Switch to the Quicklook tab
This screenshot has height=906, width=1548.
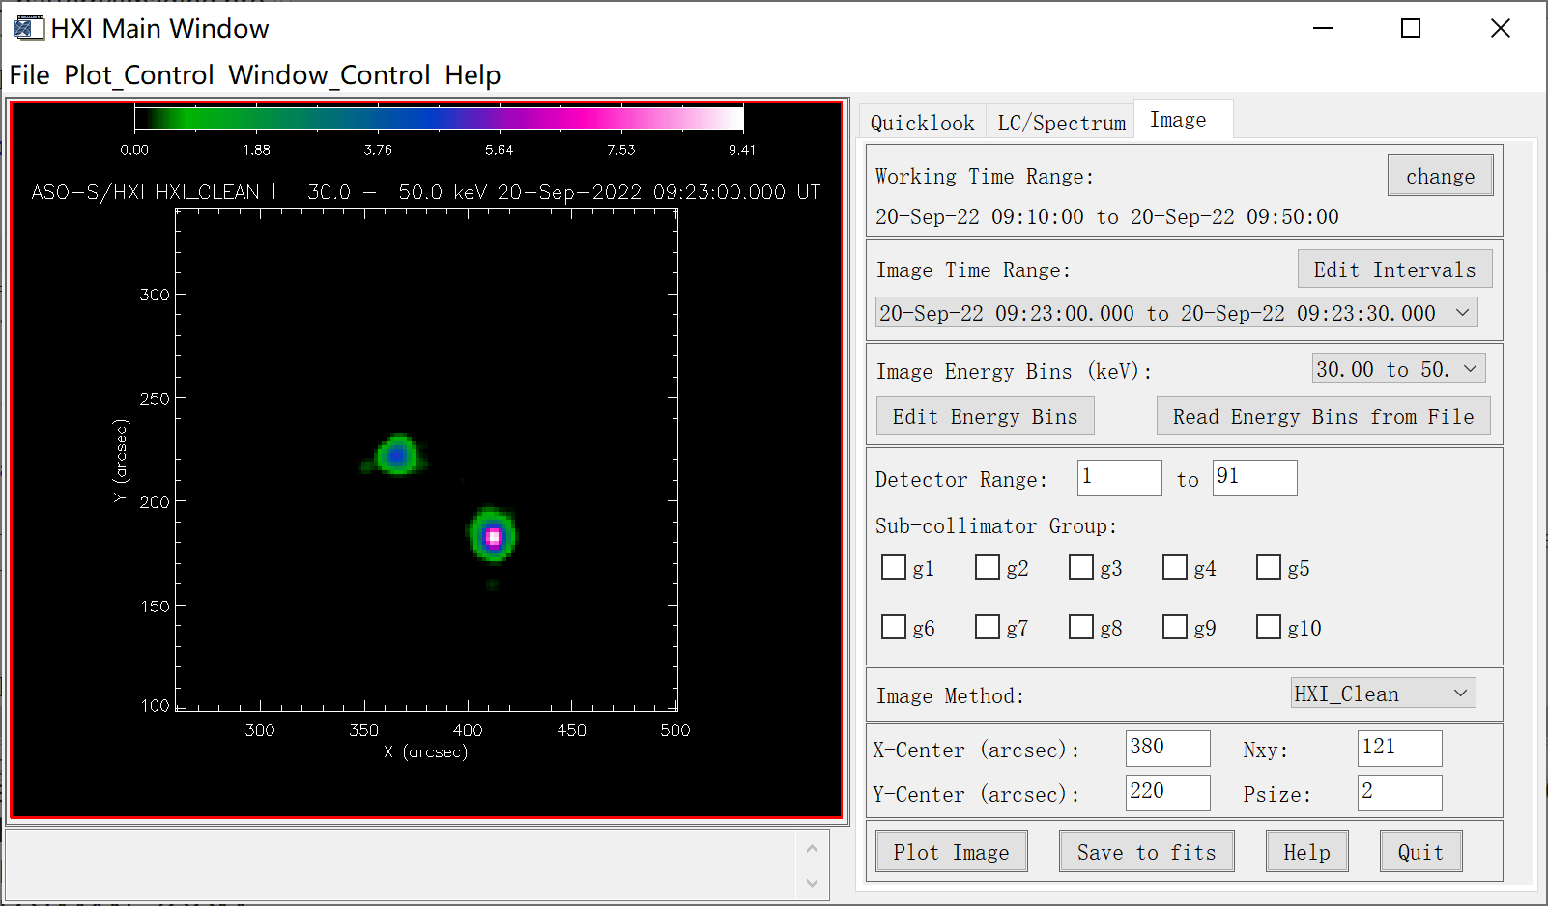(922, 123)
